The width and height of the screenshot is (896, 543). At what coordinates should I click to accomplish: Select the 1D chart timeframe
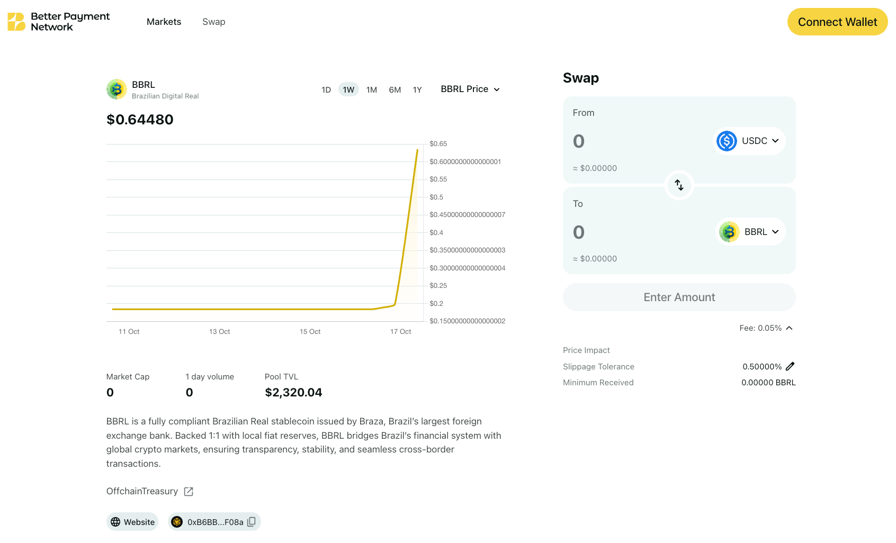pos(326,89)
